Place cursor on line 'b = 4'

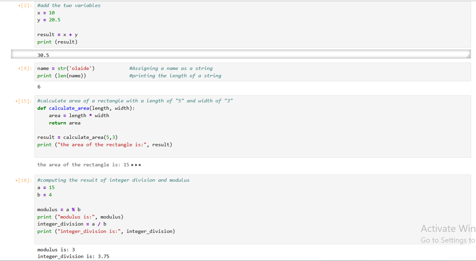(x=44, y=195)
